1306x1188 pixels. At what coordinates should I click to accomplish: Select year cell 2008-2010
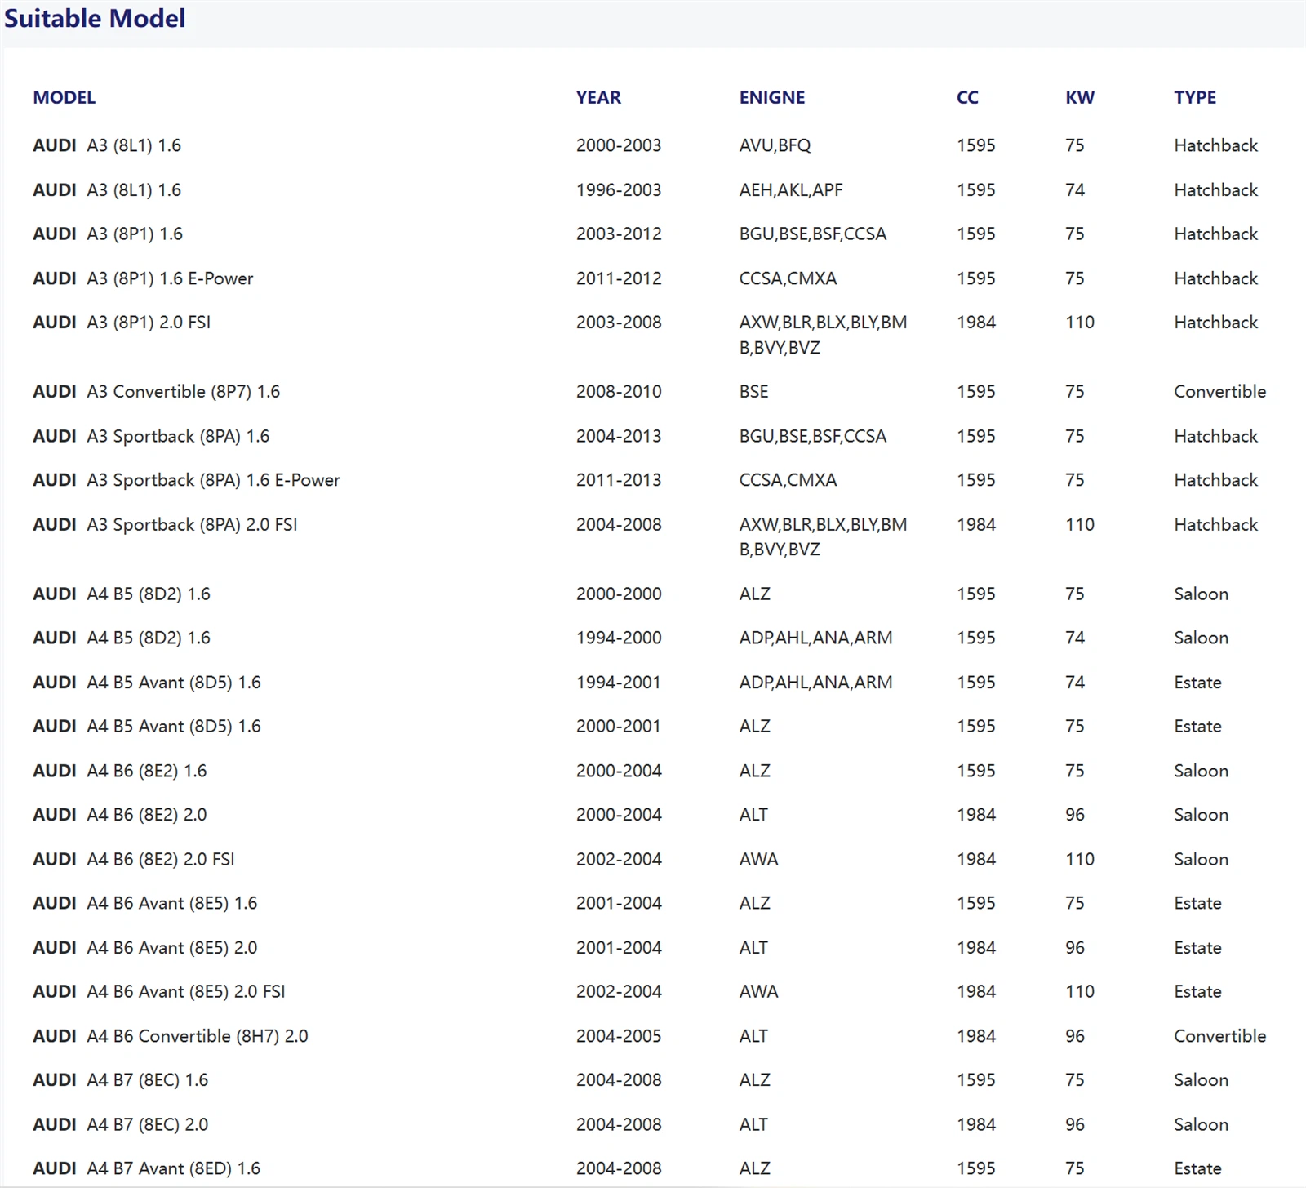[619, 391]
